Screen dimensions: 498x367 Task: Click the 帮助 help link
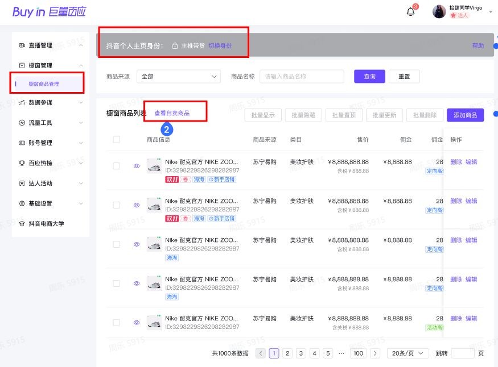[x=478, y=46]
